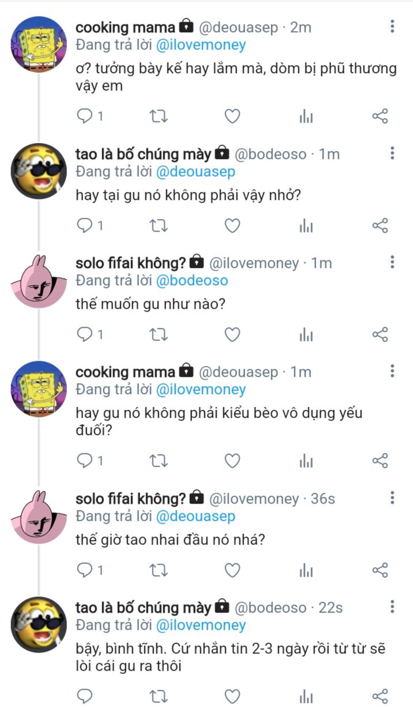Share the 'dòm bị phũ thương' tweet
Screen dimensions: 413x710
(380, 116)
